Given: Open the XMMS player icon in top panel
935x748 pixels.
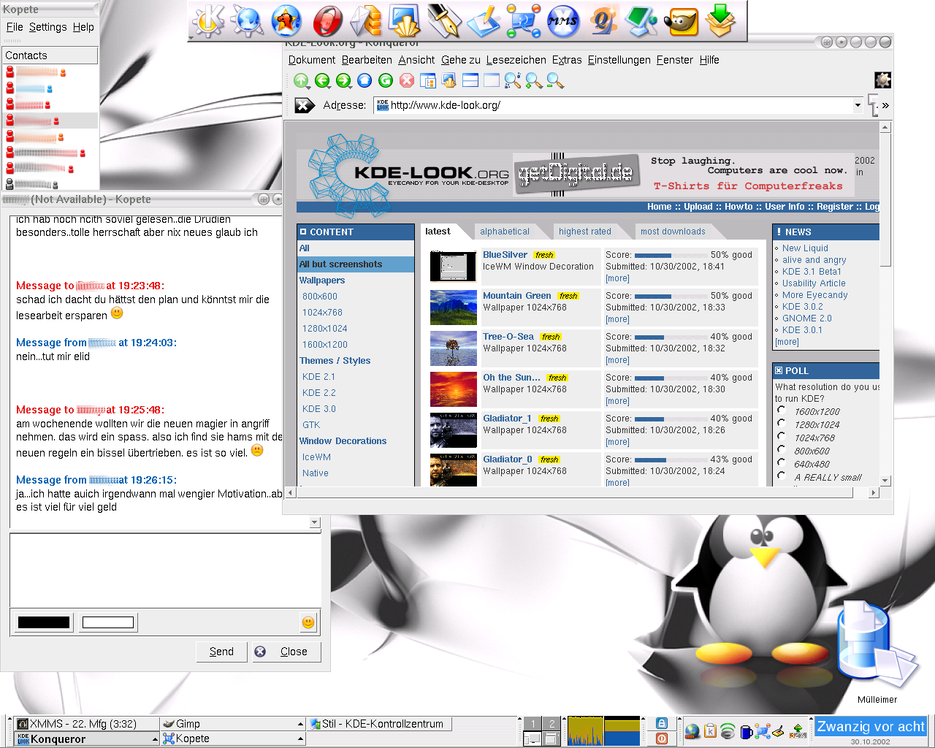Looking at the screenshot, I should 563,20.
